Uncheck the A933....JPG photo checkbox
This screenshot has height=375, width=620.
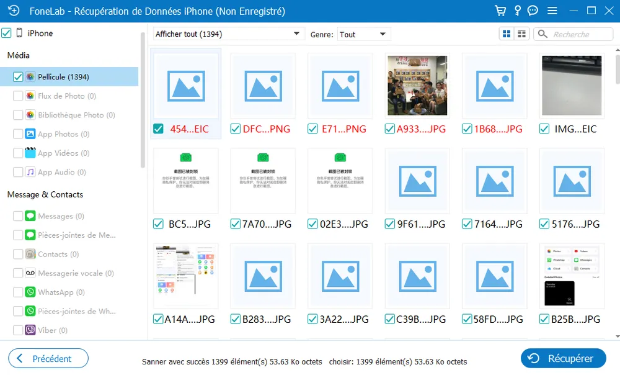click(x=389, y=129)
